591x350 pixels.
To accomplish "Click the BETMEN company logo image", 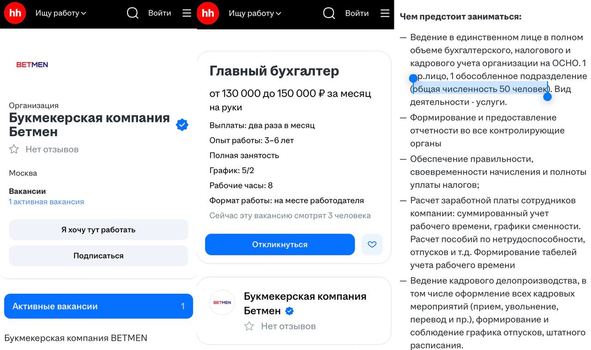I will coord(32,64).
